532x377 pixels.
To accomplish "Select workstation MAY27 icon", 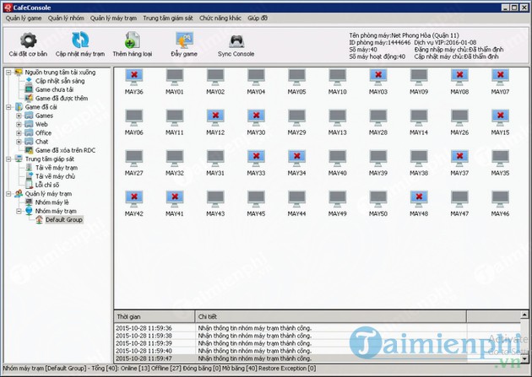I will click(x=134, y=159).
